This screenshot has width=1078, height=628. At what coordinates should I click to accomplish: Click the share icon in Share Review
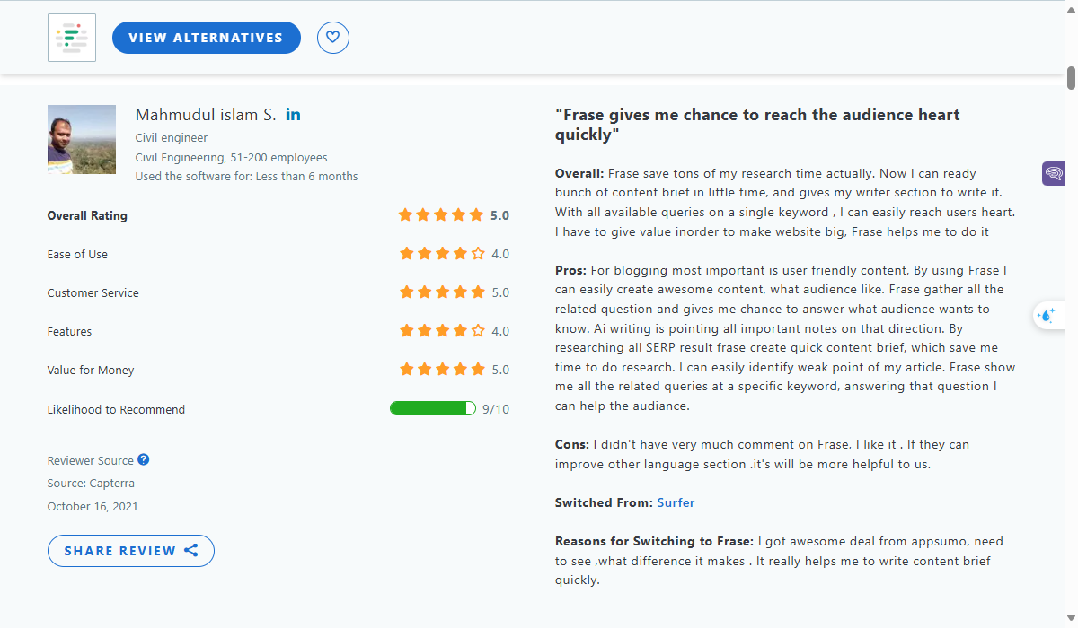click(x=190, y=551)
